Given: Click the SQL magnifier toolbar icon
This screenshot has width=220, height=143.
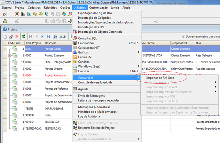Looking at the screenshot, I should coord(70,14).
